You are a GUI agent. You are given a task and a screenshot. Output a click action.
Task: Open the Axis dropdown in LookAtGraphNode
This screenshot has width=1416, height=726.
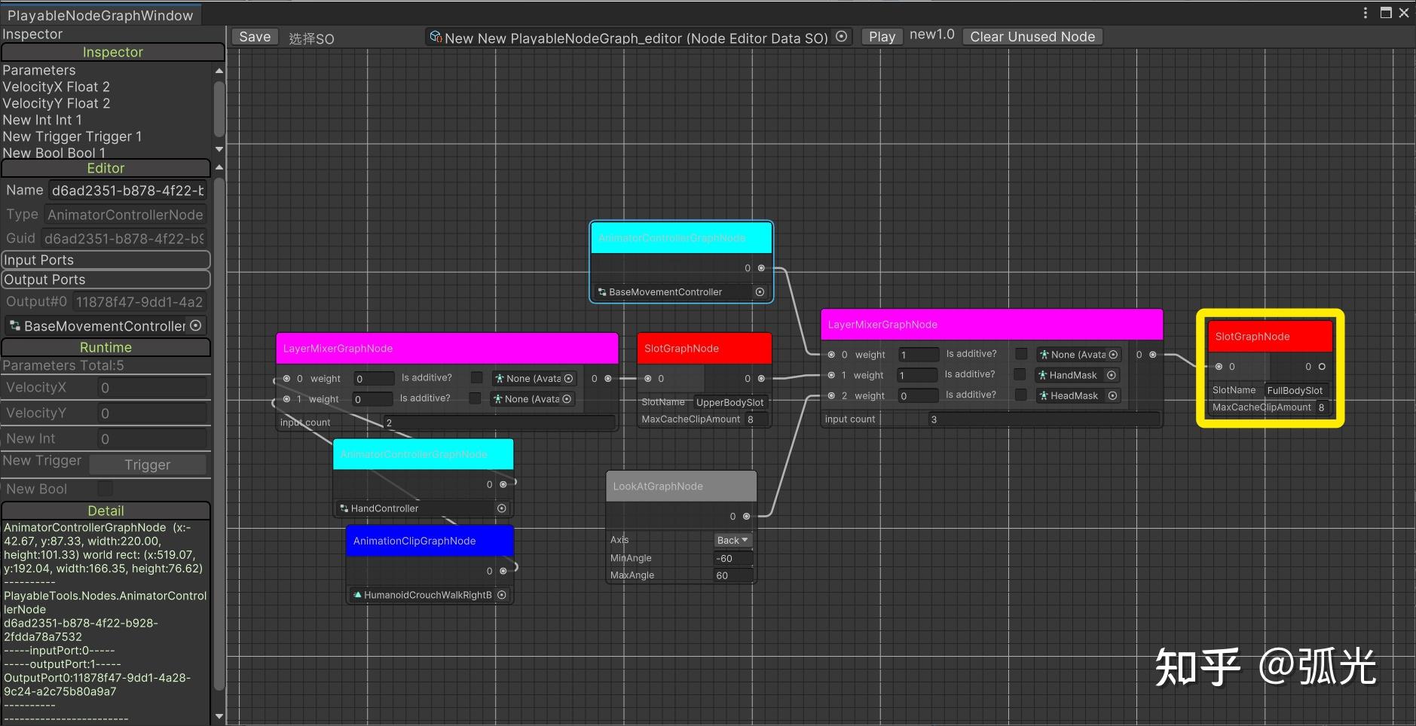coord(732,539)
